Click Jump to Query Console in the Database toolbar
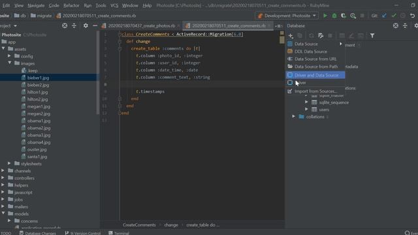Viewport: 418px width, 235px height. pos(321,36)
